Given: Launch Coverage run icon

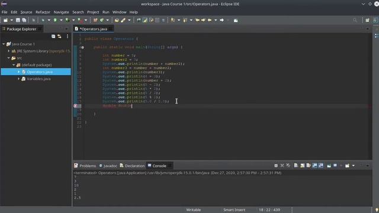Looking at the screenshot, I should click(68, 20).
